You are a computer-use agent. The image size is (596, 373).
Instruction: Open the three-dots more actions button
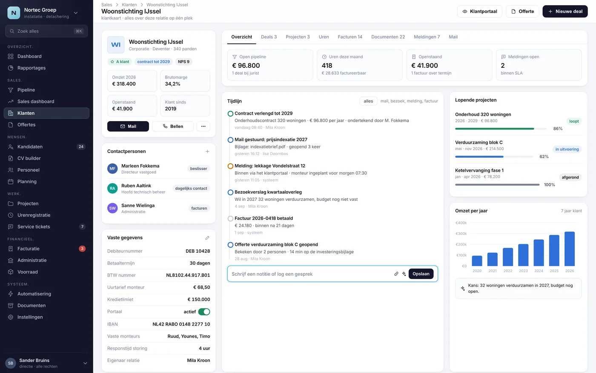(x=203, y=126)
